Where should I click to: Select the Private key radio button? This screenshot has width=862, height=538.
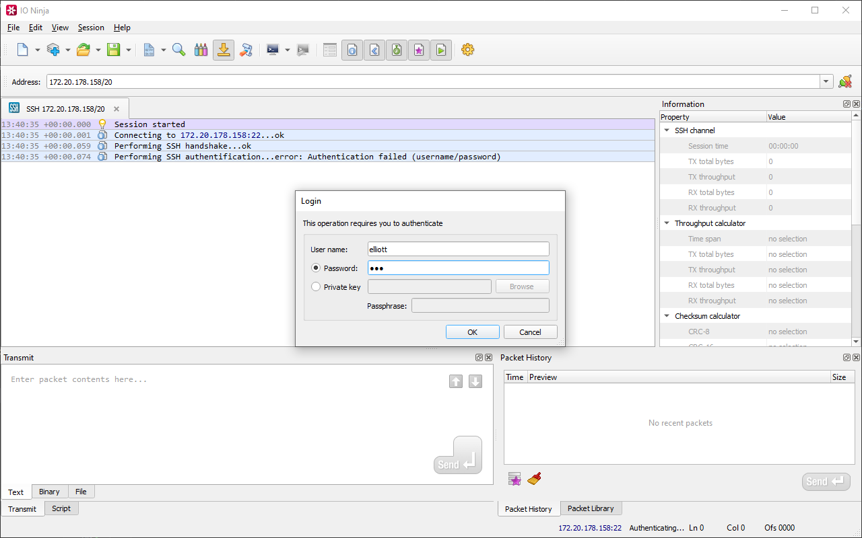[316, 286]
